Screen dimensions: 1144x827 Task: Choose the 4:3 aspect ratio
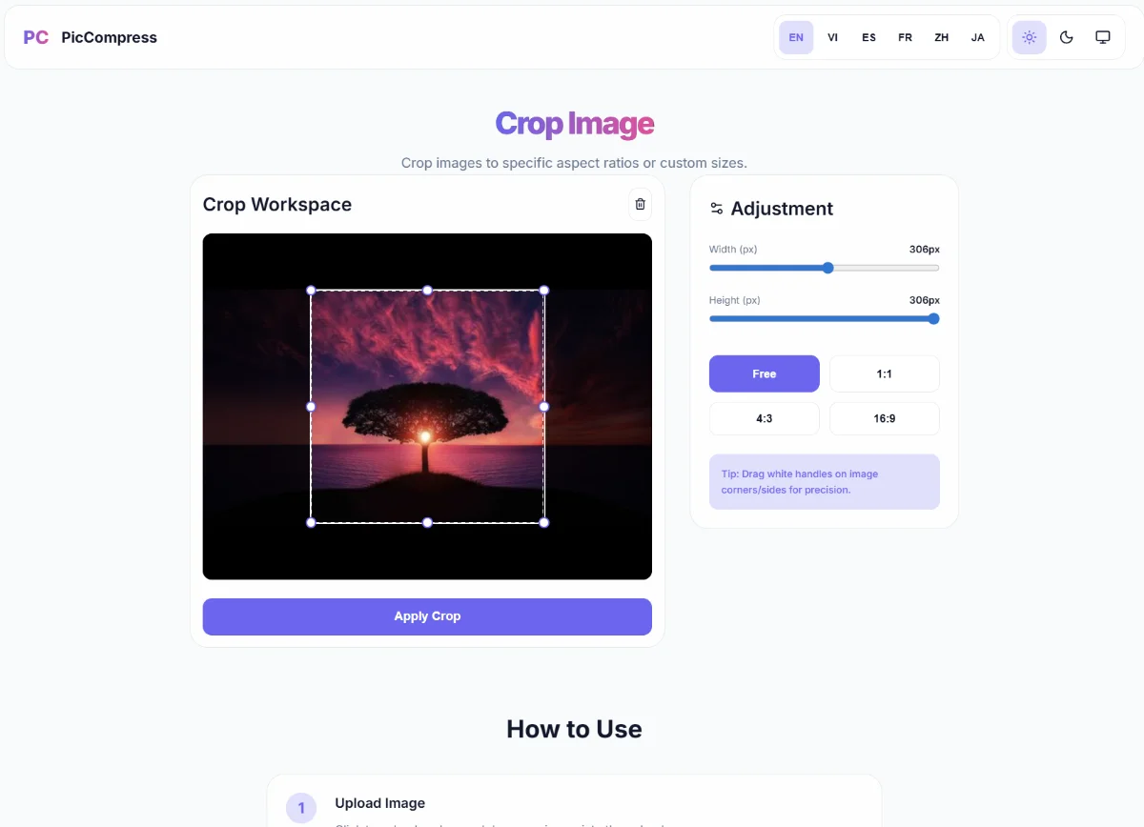click(x=764, y=418)
